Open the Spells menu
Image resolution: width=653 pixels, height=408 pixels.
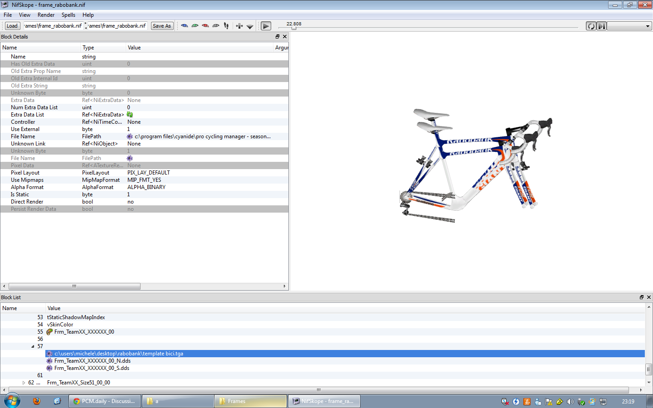68,15
